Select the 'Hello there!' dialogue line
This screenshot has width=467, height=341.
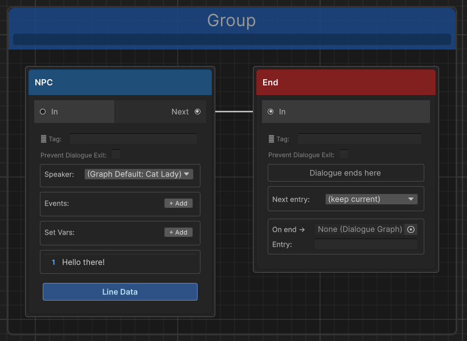click(x=120, y=262)
